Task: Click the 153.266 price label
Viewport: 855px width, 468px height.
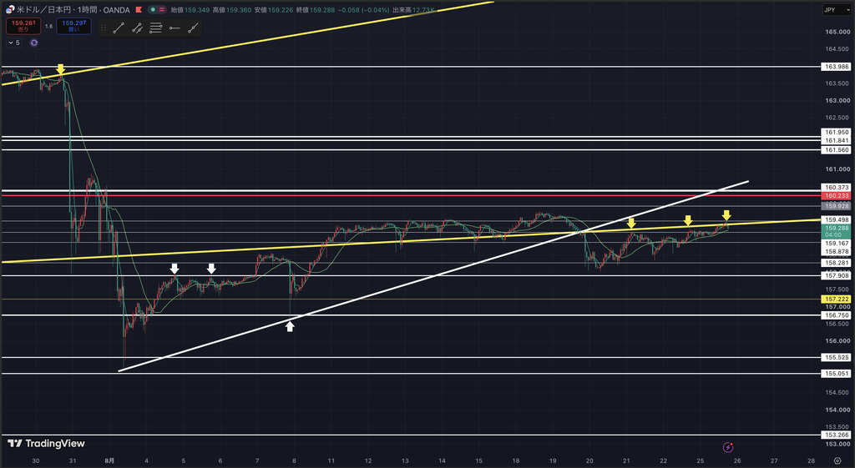Action: tap(837, 435)
